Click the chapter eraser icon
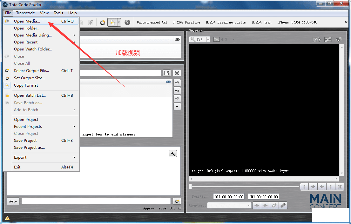Screen dimensions: 351x224 click(283, 205)
